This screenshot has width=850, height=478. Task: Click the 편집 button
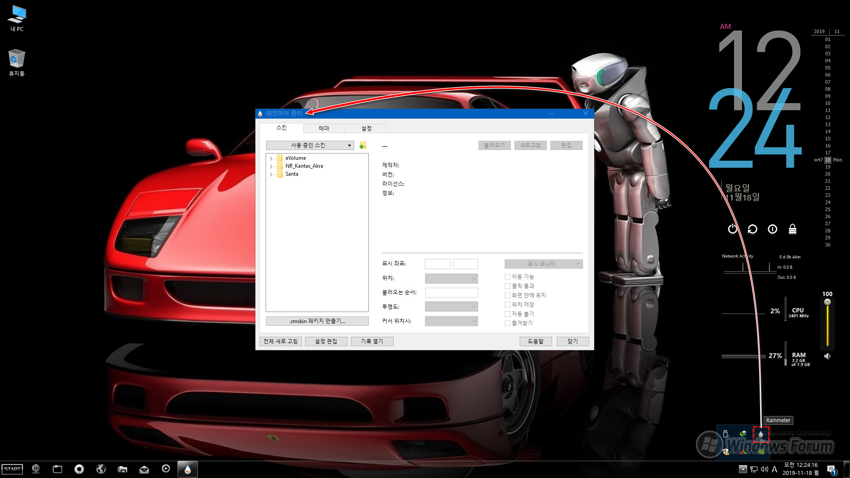[x=566, y=145]
